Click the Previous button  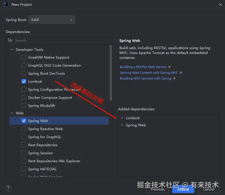pos(158,189)
